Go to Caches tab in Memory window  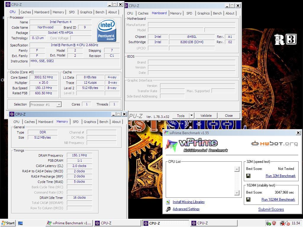tap(29, 122)
